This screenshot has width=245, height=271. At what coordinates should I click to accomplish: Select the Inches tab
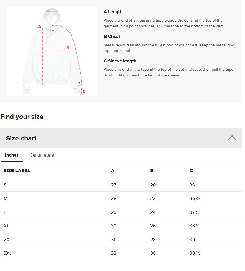[x=12, y=155]
